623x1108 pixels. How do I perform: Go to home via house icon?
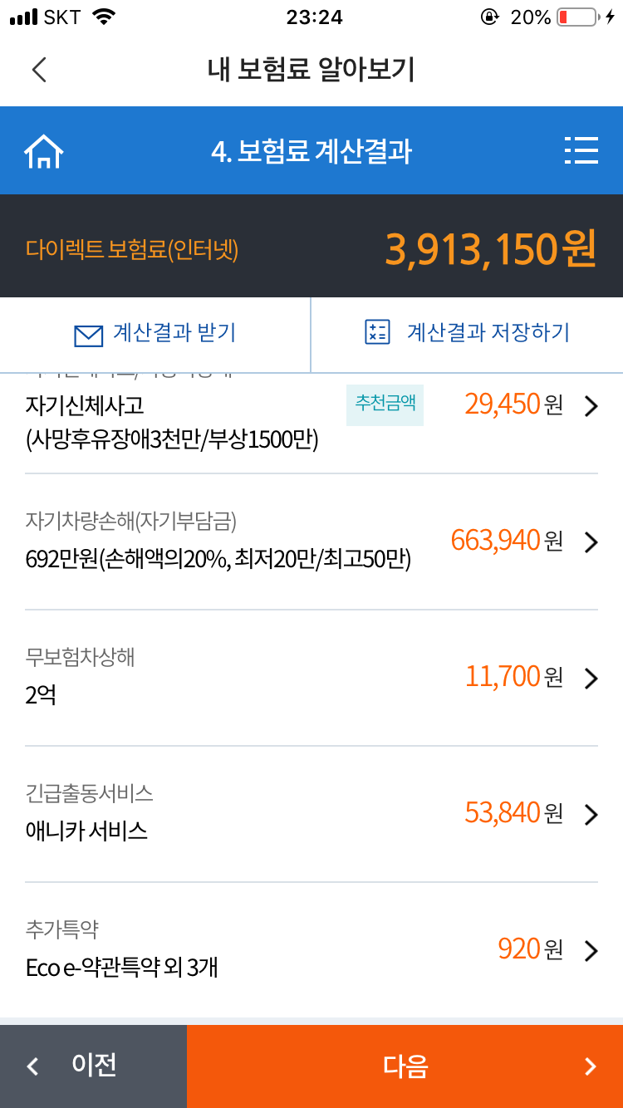click(44, 151)
